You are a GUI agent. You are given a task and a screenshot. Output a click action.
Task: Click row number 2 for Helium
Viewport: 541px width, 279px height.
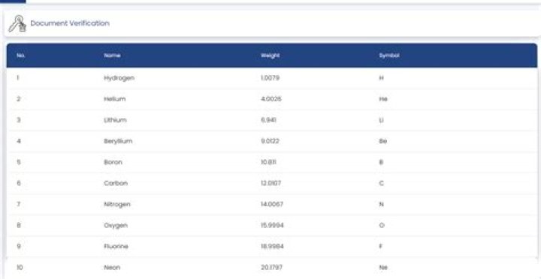(x=19, y=99)
